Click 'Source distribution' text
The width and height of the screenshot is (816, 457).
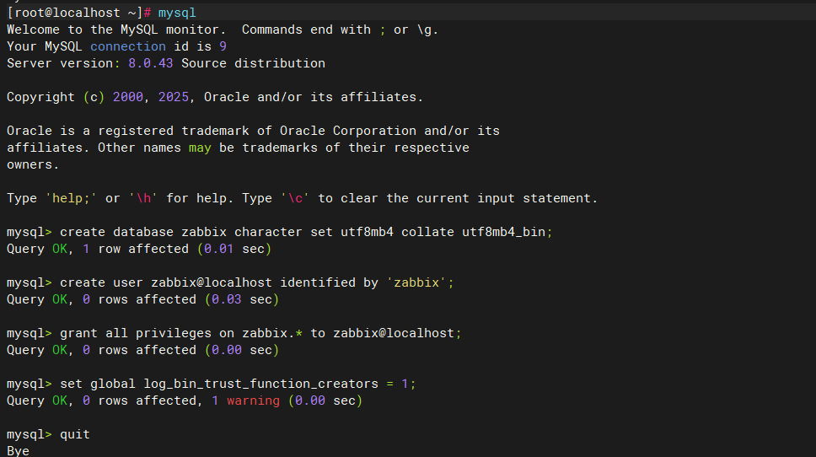pos(253,63)
